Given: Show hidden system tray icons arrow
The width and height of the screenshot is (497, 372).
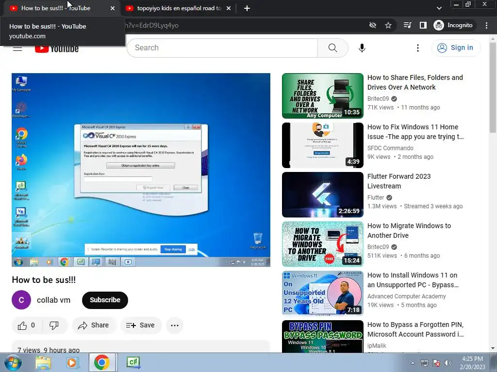Looking at the screenshot, I should [413, 363].
